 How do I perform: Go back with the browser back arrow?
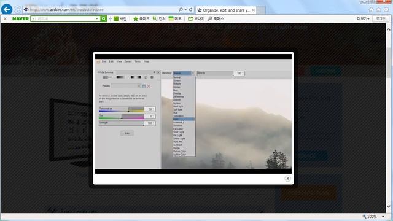pyautogui.click(x=7, y=10)
